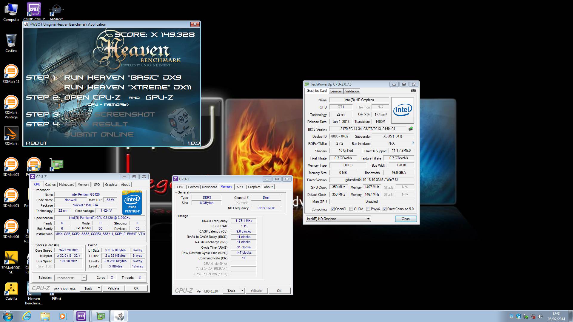Click OK in CPU-Z CPU window
This screenshot has width=573, height=322.
coord(136,288)
